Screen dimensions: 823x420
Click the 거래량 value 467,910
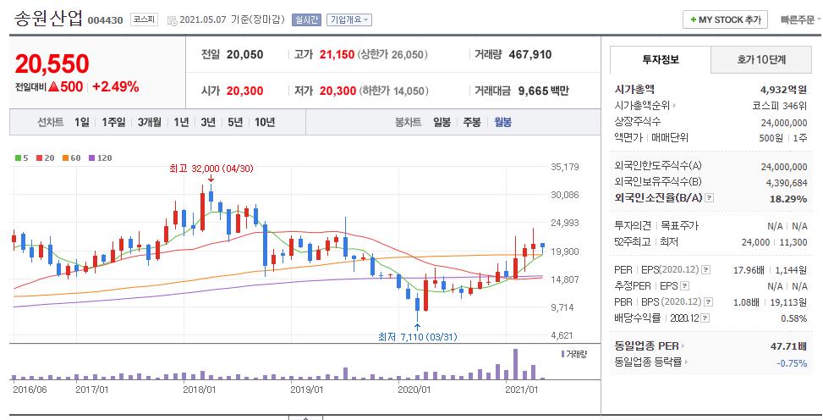530,54
